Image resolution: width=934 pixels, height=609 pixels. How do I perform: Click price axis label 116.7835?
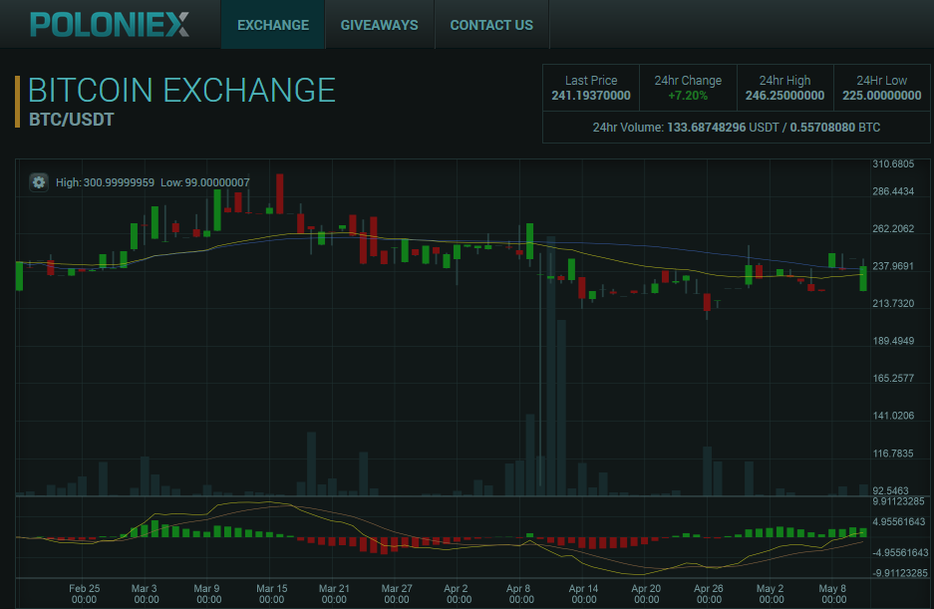(893, 454)
